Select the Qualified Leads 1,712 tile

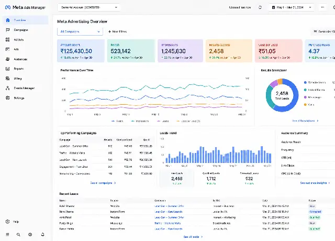[x=211, y=178]
